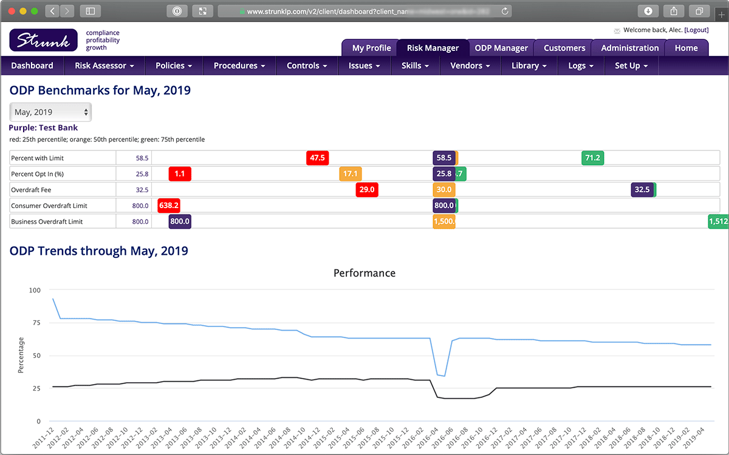The width and height of the screenshot is (729, 455).
Task: Show all tabs using the tab overview icon
Action: click(x=700, y=10)
